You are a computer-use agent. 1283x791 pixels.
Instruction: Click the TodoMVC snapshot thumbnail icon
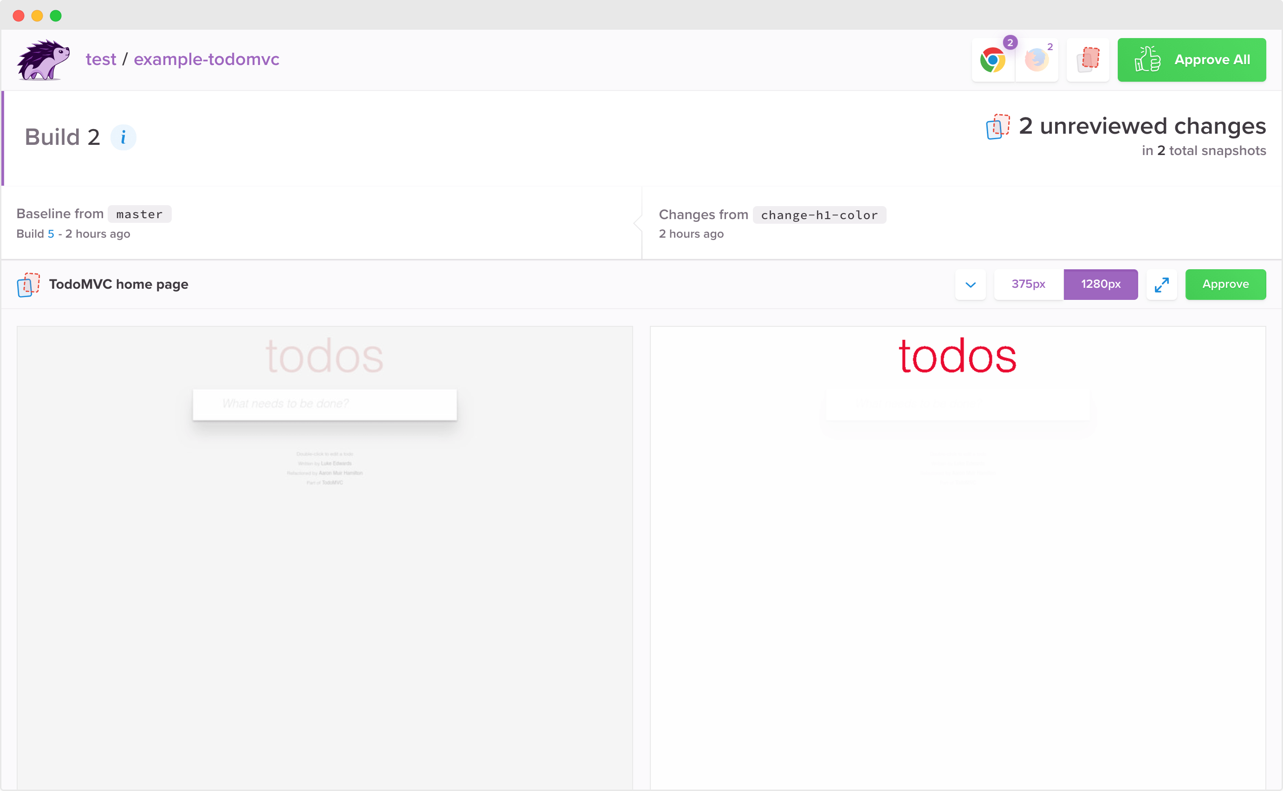tap(29, 284)
